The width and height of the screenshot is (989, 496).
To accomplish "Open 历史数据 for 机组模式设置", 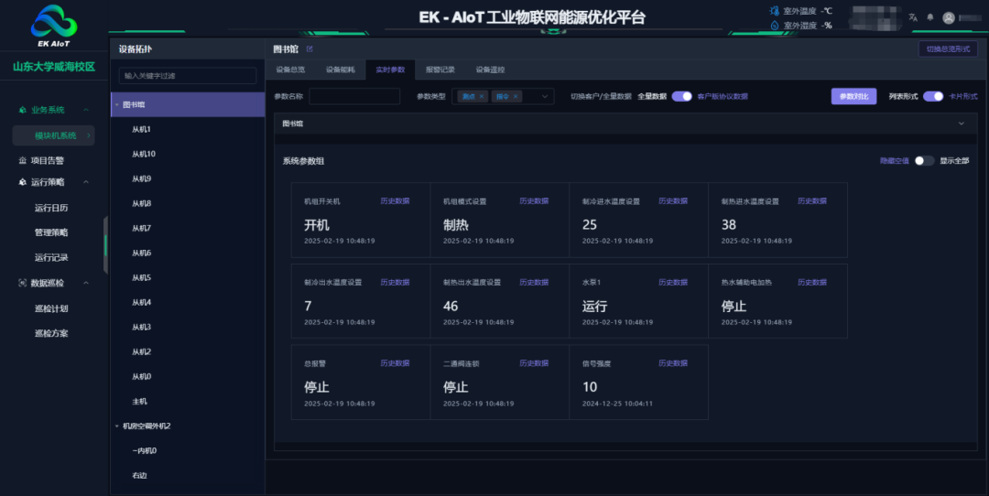I will coord(534,201).
